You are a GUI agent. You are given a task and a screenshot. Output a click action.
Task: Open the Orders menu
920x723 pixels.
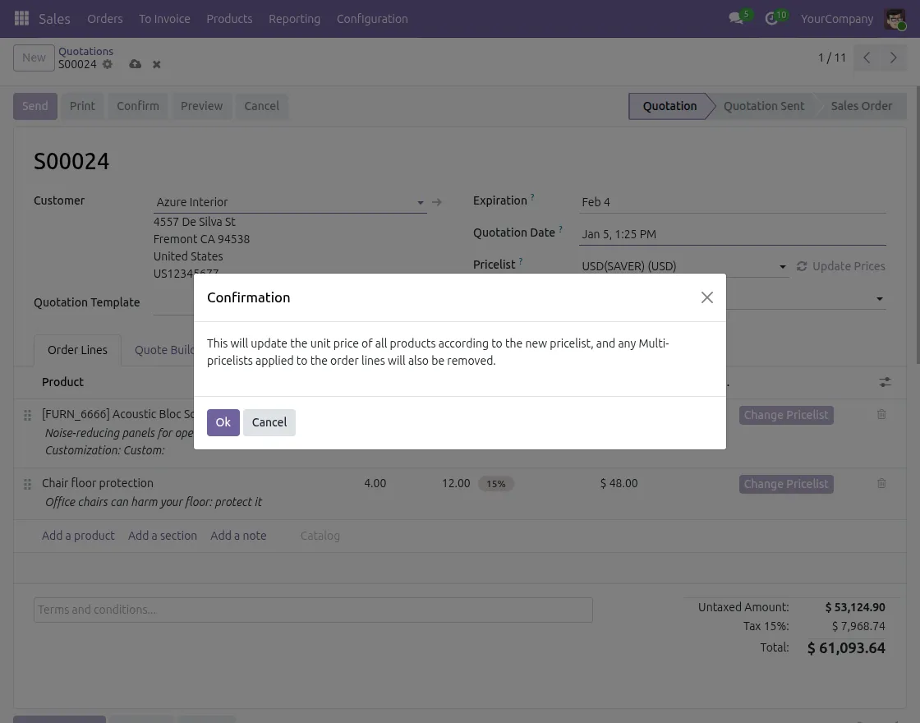coord(105,19)
